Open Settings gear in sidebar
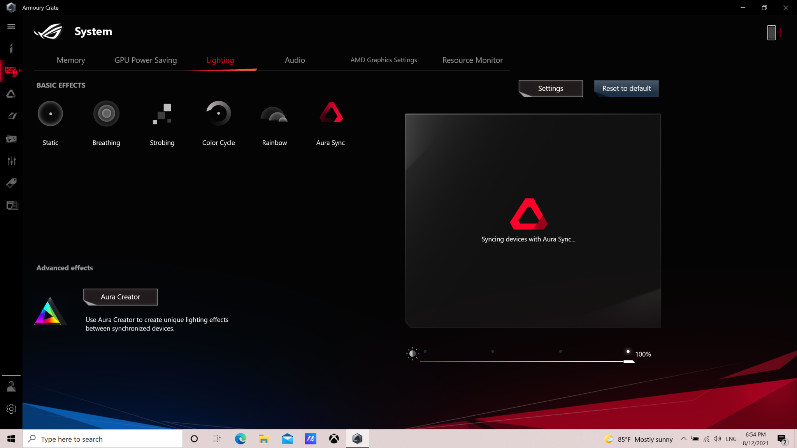797x448 pixels. pyautogui.click(x=11, y=409)
